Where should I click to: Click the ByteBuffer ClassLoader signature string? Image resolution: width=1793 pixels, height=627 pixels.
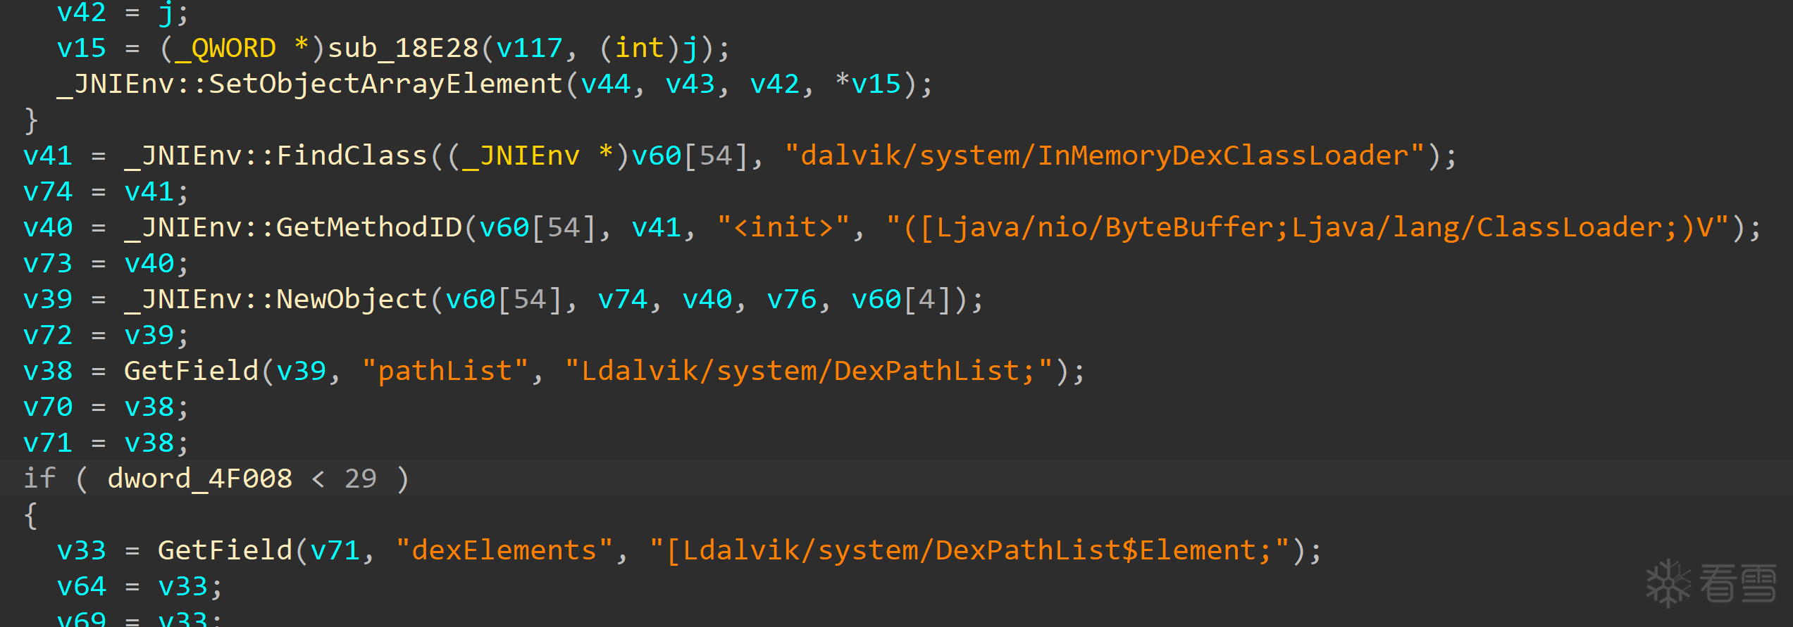coord(1308,228)
